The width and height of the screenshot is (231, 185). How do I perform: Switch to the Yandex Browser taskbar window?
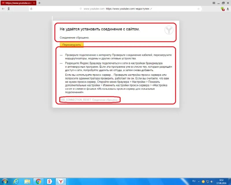[x=61, y=182]
